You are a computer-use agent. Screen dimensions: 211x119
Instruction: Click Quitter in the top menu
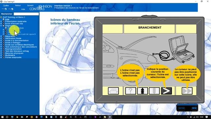(x=6, y=6)
